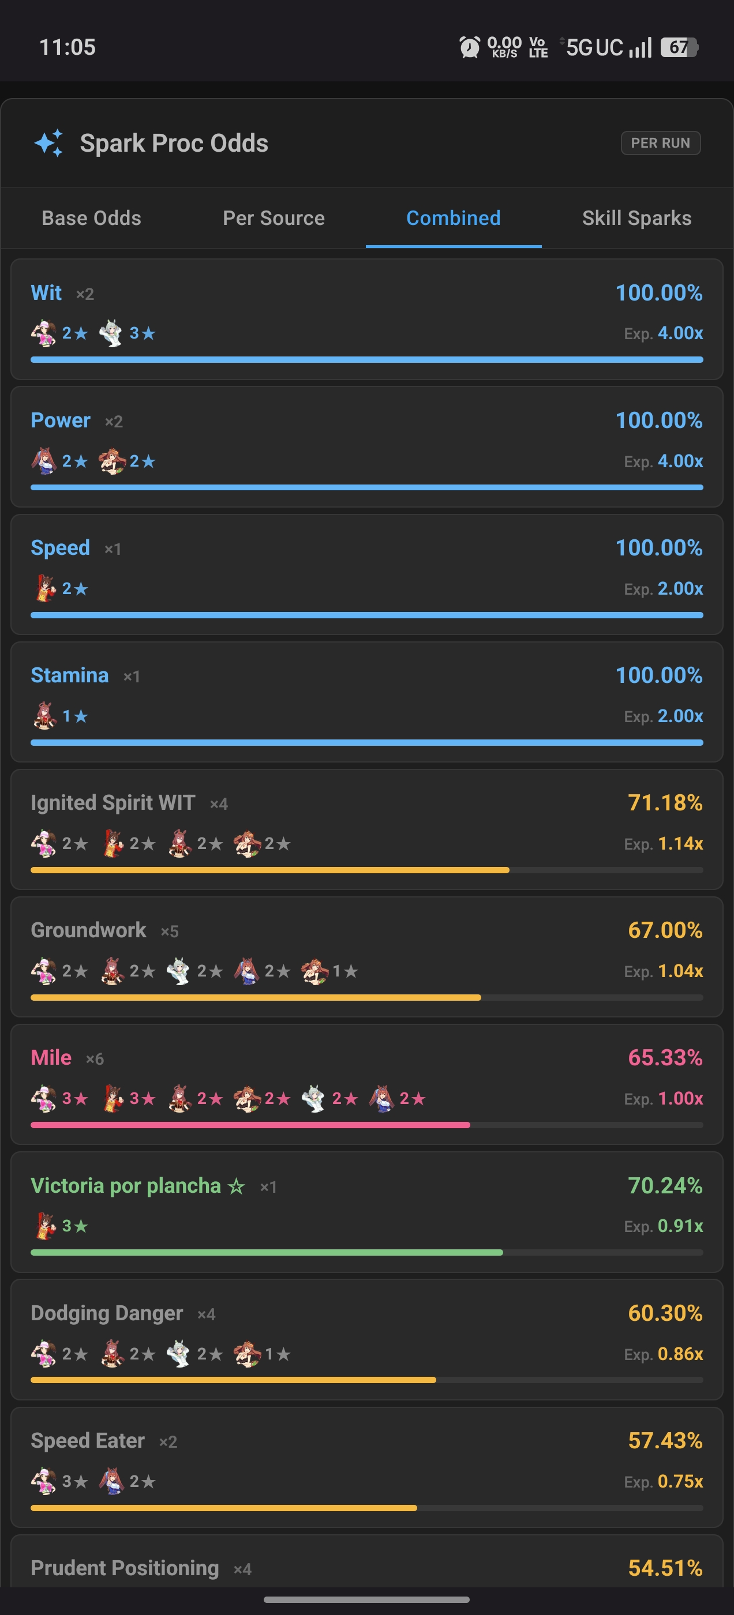This screenshot has height=1615, width=734.
Task: Tap the battery indicator in status bar
Action: [679, 47]
